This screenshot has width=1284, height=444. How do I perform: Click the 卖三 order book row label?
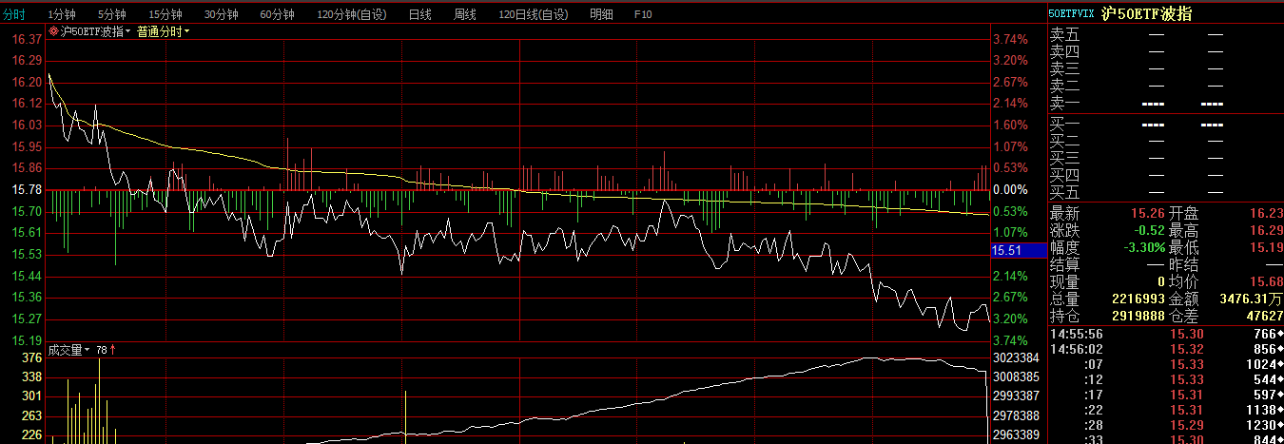coord(1065,68)
